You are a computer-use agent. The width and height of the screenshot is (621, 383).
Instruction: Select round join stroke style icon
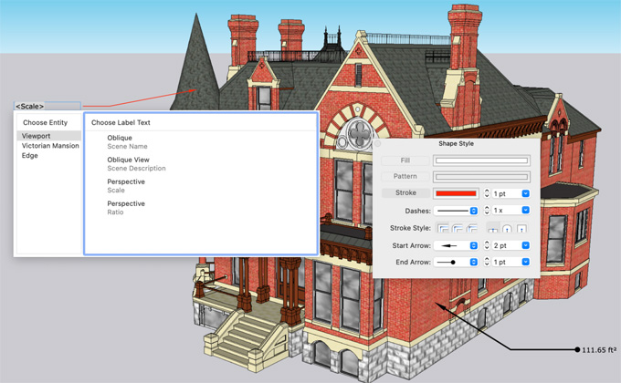tap(458, 228)
